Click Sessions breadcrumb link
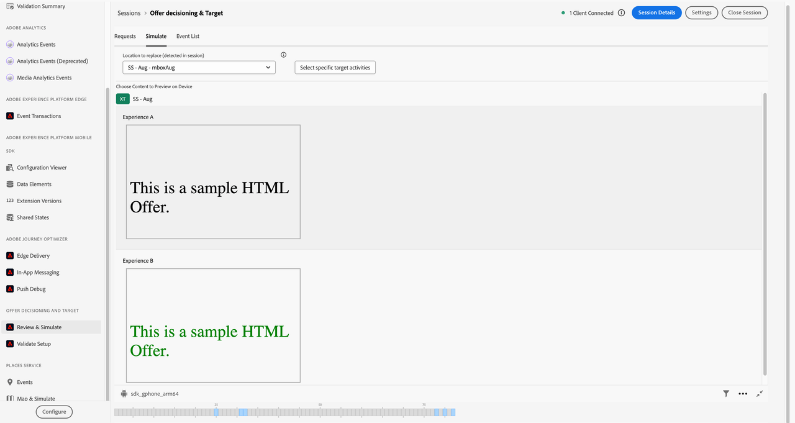 (129, 13)
